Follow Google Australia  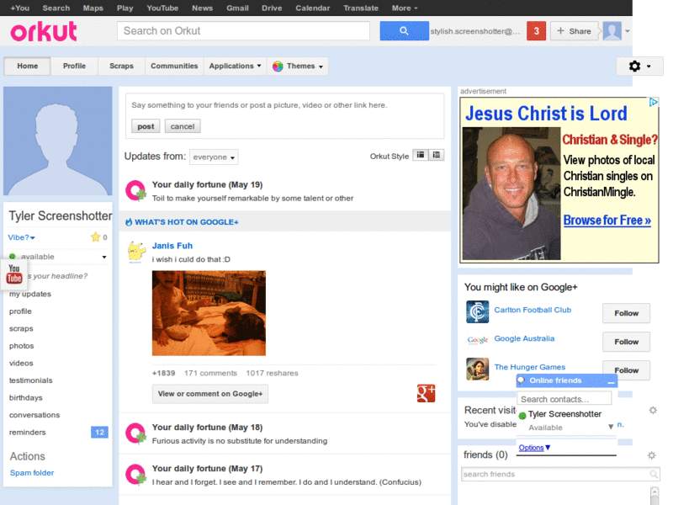click(x=626, y=342)
